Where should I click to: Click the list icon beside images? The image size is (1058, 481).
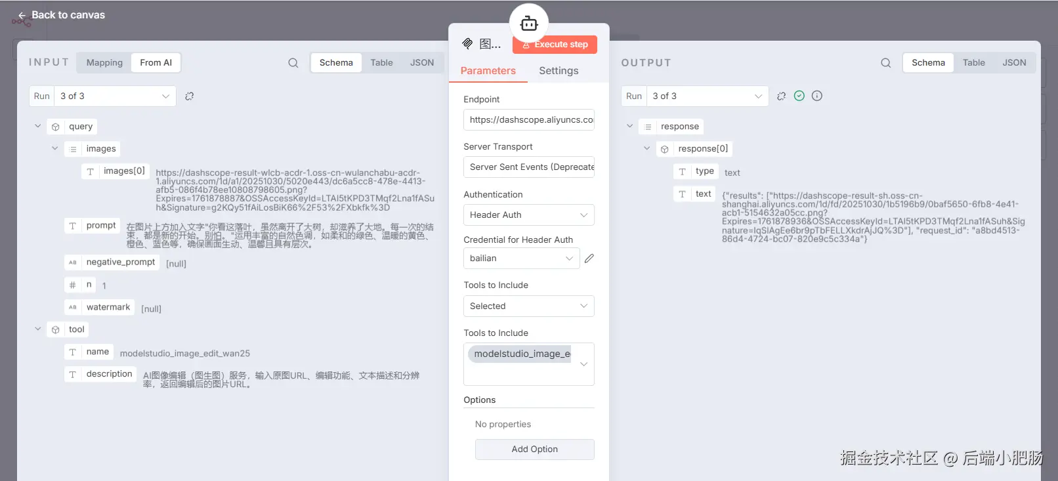[x=73, y=149]
